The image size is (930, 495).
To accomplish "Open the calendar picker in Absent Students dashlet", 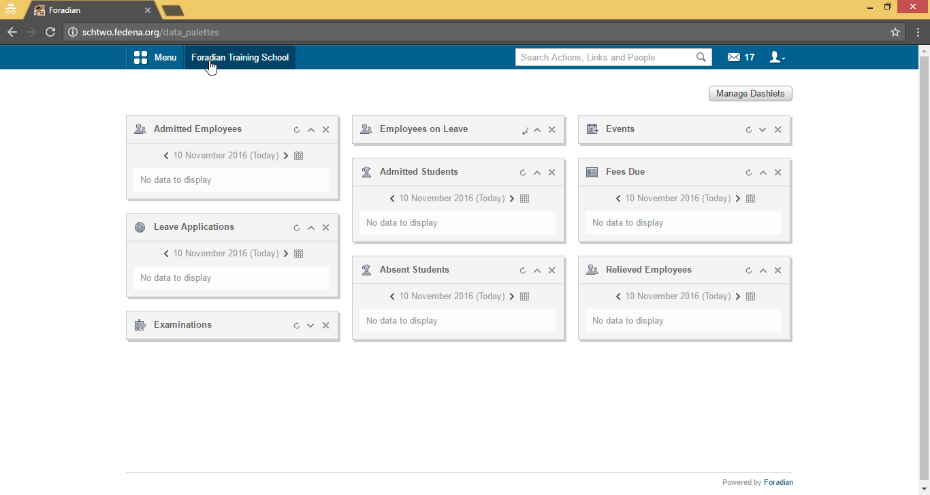I will click(x=524, y=296).
